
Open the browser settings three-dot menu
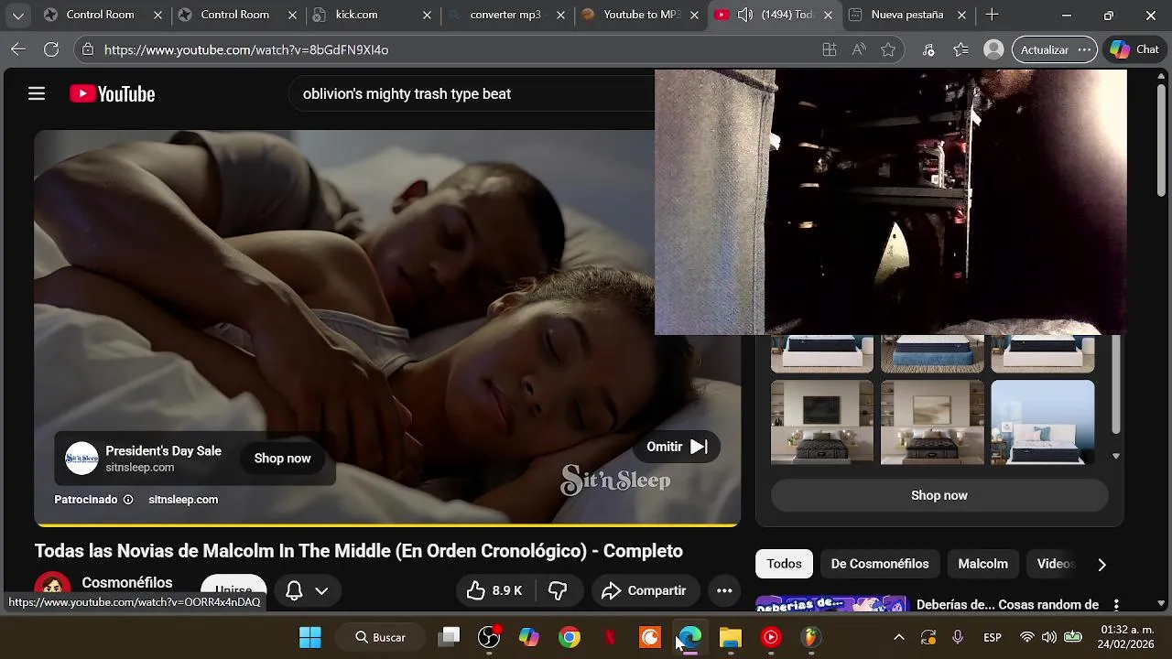[1084, 49]
